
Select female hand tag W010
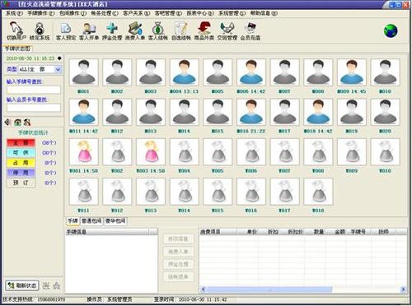coord(385,151)
